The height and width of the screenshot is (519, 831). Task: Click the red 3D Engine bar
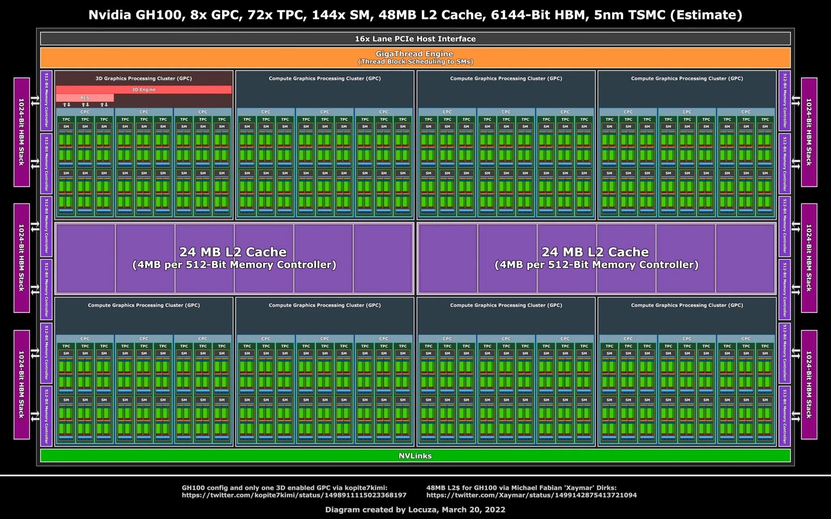(144, 90)
